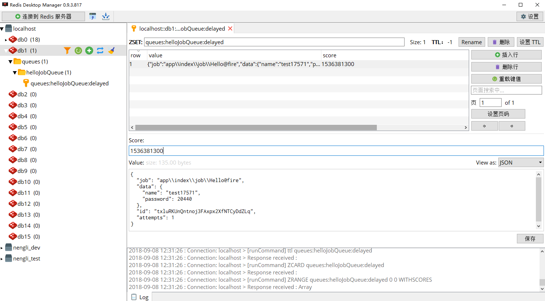Collapse the helloJobQueue folder
The height and width of the screenshot is (301, 545).
[15, 73]
